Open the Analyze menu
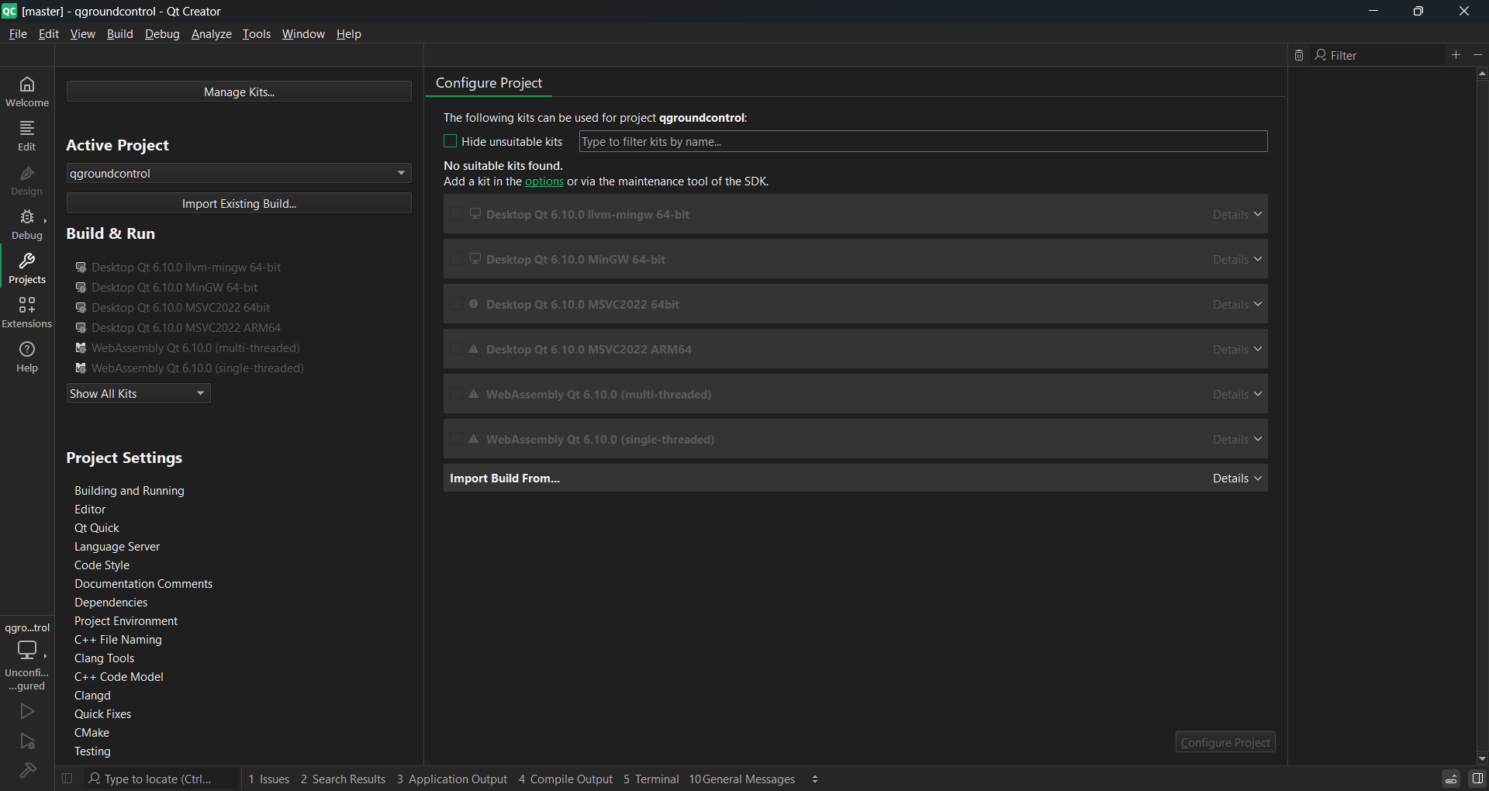The width and height of the screenshot is (1489, 791). (211, 34)
